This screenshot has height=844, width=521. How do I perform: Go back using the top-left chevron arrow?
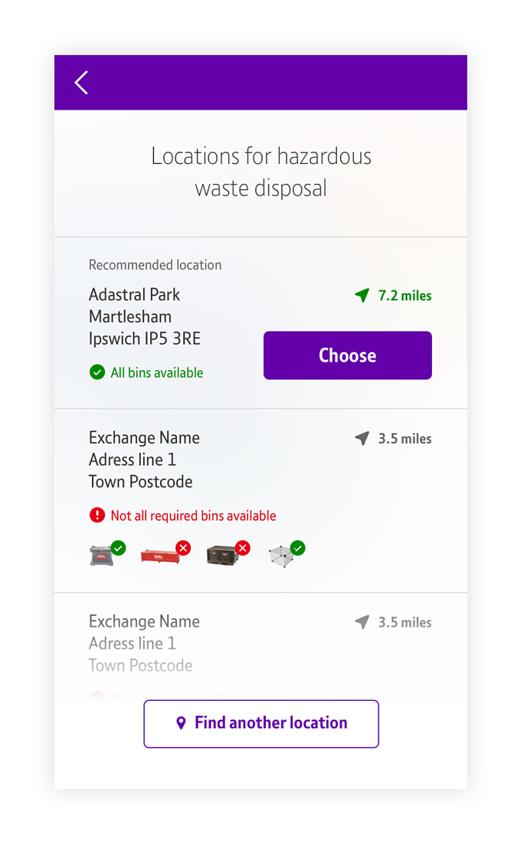click(81, 83)
